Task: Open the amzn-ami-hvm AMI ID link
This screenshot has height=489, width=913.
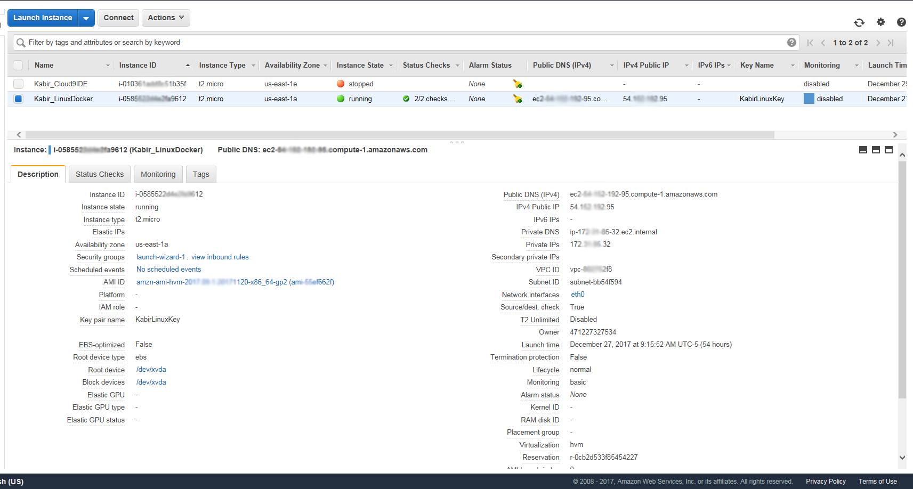Action: tap(235, 282)
